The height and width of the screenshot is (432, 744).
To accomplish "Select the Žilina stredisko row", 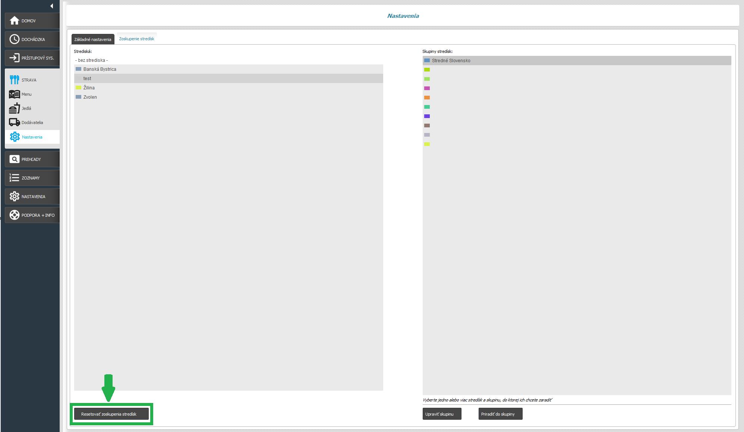I will (x=89, y=88).
